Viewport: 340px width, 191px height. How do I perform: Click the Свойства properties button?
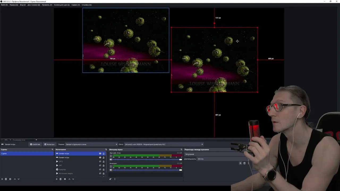(35, 144)
